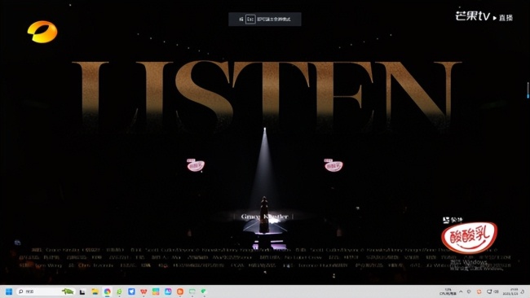Open Task View from the taskbar
The width and height of the screenshot is (530, 298).
tap(82, 291)
